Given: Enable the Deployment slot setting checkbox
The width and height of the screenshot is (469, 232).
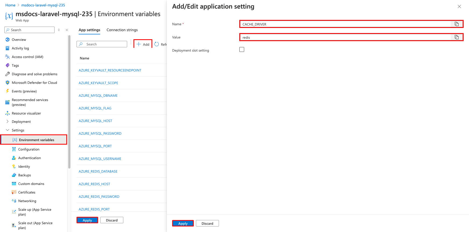Looking at the screenshot, I should pos(242,49).
